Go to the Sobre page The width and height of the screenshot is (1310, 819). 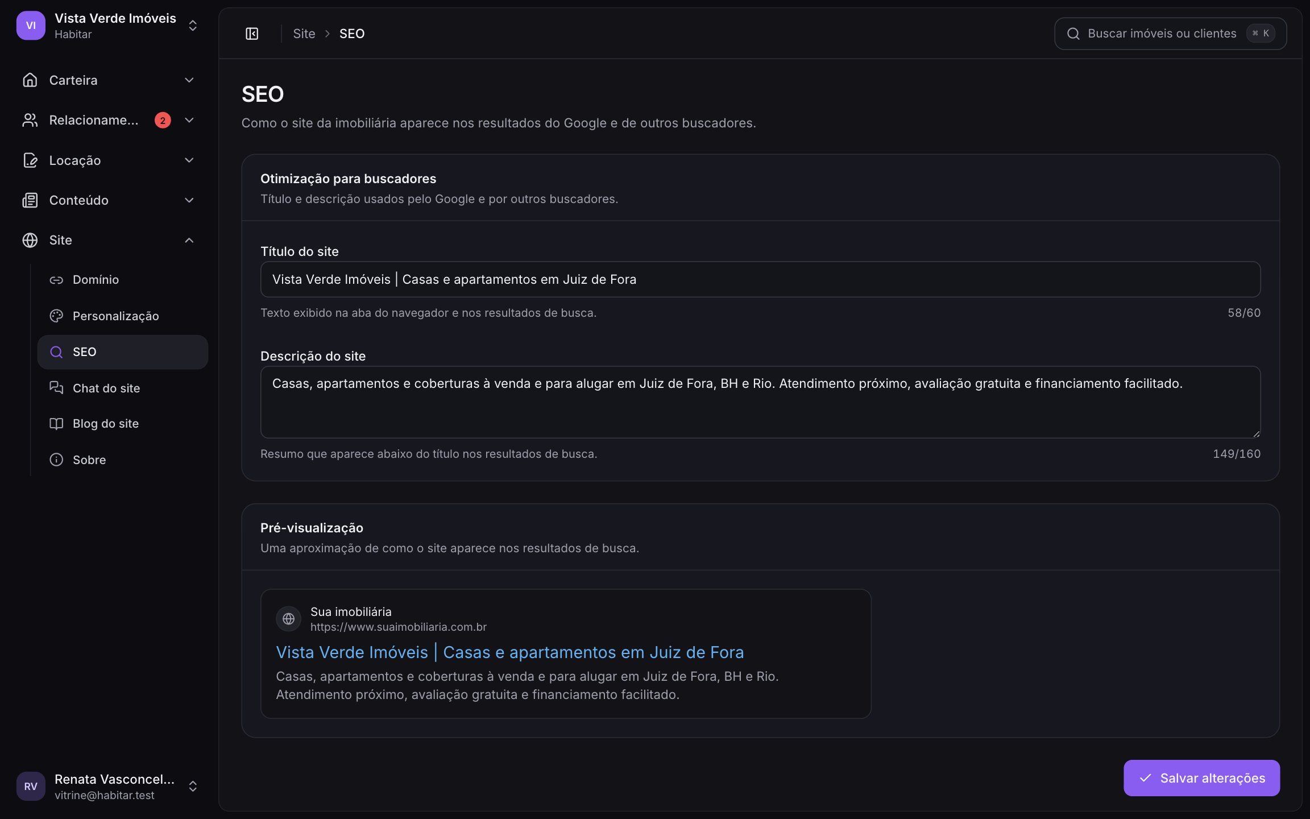coord(123,460)
